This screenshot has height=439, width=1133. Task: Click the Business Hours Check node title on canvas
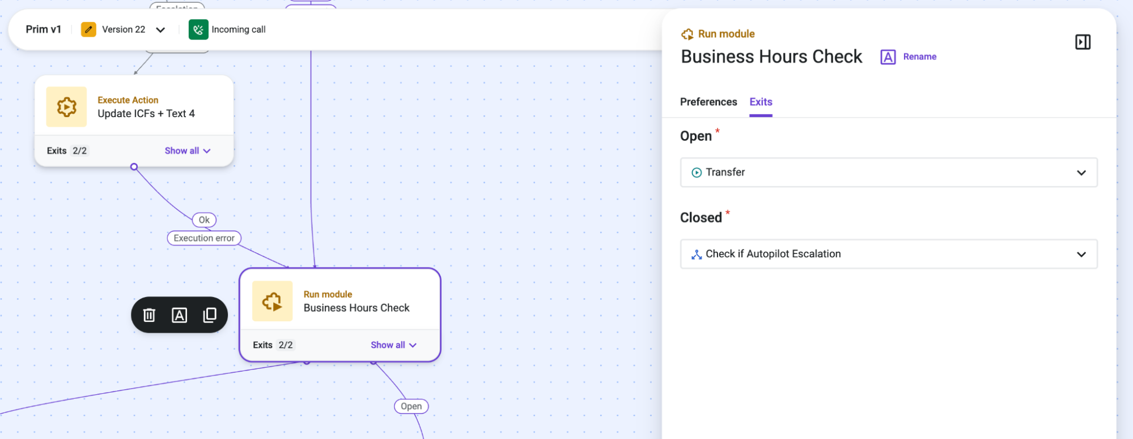pos(357,308)
